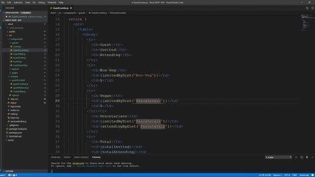Open the terminal selector dropdown showing node

coord(278,157)
